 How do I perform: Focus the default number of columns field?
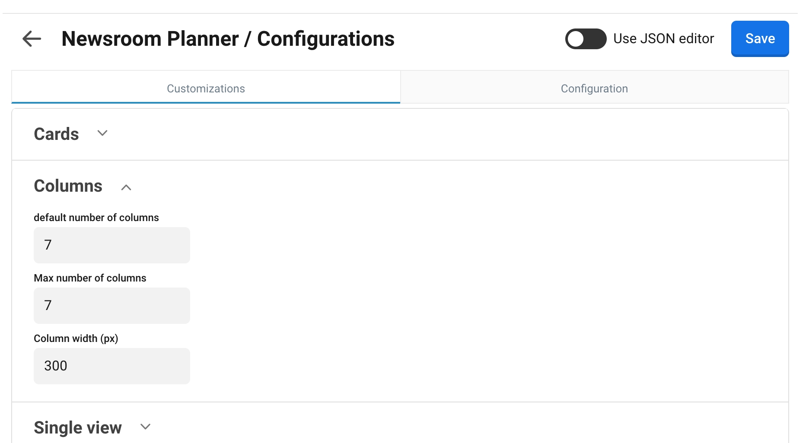pos(111,245)
